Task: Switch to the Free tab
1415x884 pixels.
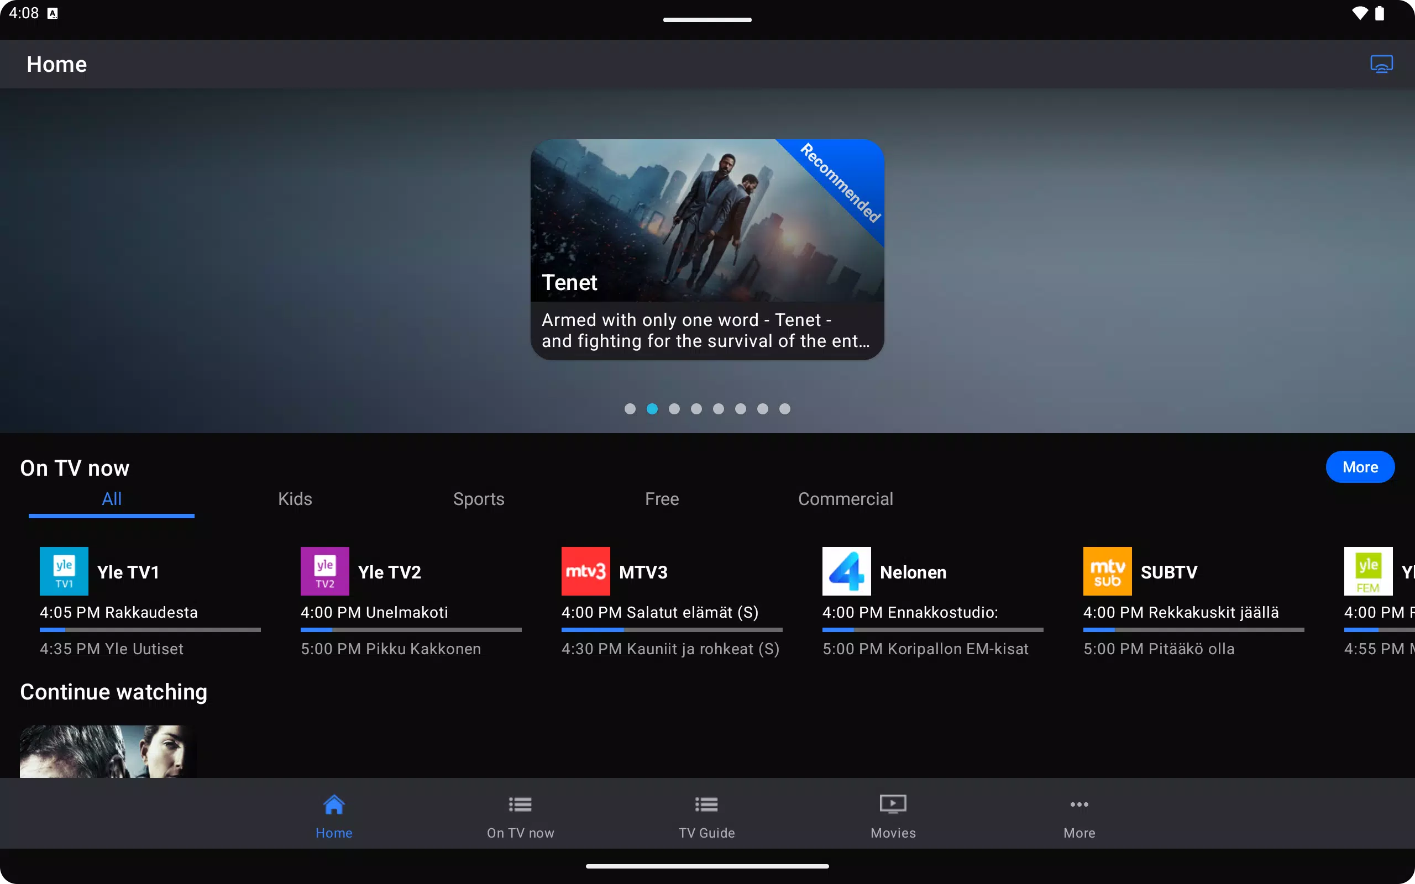Action: 662,499
